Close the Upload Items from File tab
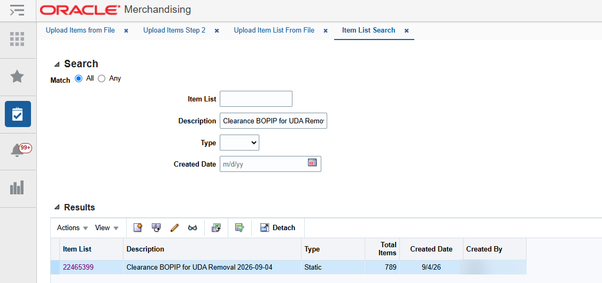602x283 pixels. pos(126,30)
